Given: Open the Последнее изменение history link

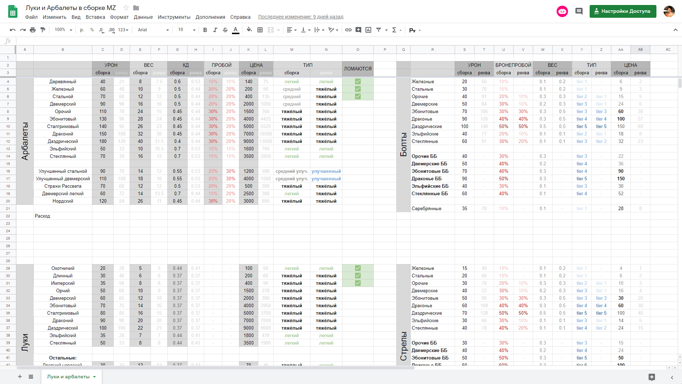Looking at the screenshot, I should tap(301, 17).
